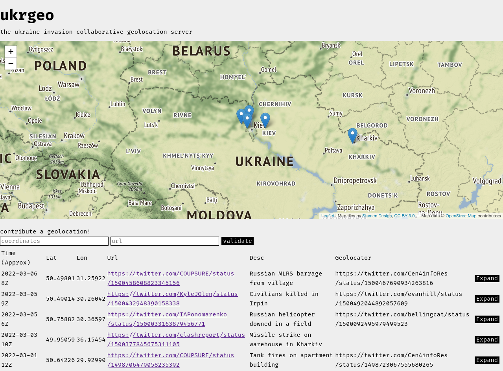The height and width of the screenshot is (371, 503).
Task: Click longitude value 30.26042
Action: point(91,299)
